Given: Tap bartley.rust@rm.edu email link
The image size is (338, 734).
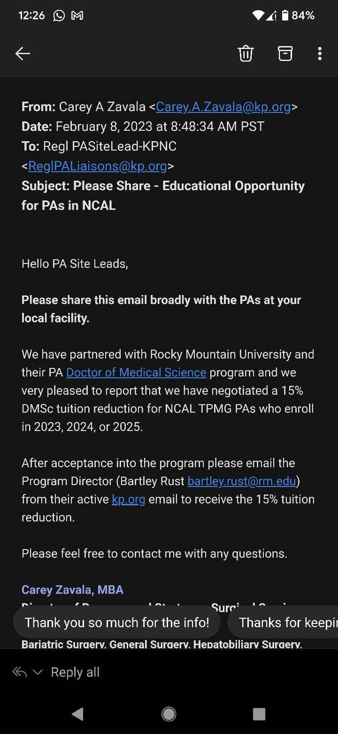Looking at the screenshot, I should (x=242, y=481).
